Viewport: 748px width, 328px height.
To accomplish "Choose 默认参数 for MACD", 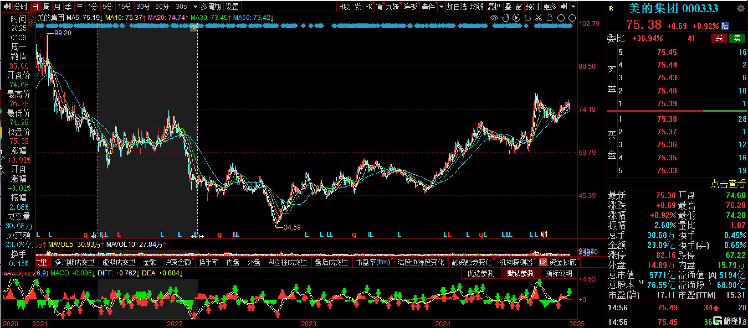I will click(x=520, y=273).
